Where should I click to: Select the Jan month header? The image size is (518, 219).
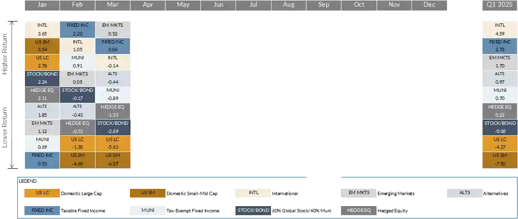(42, 5)
